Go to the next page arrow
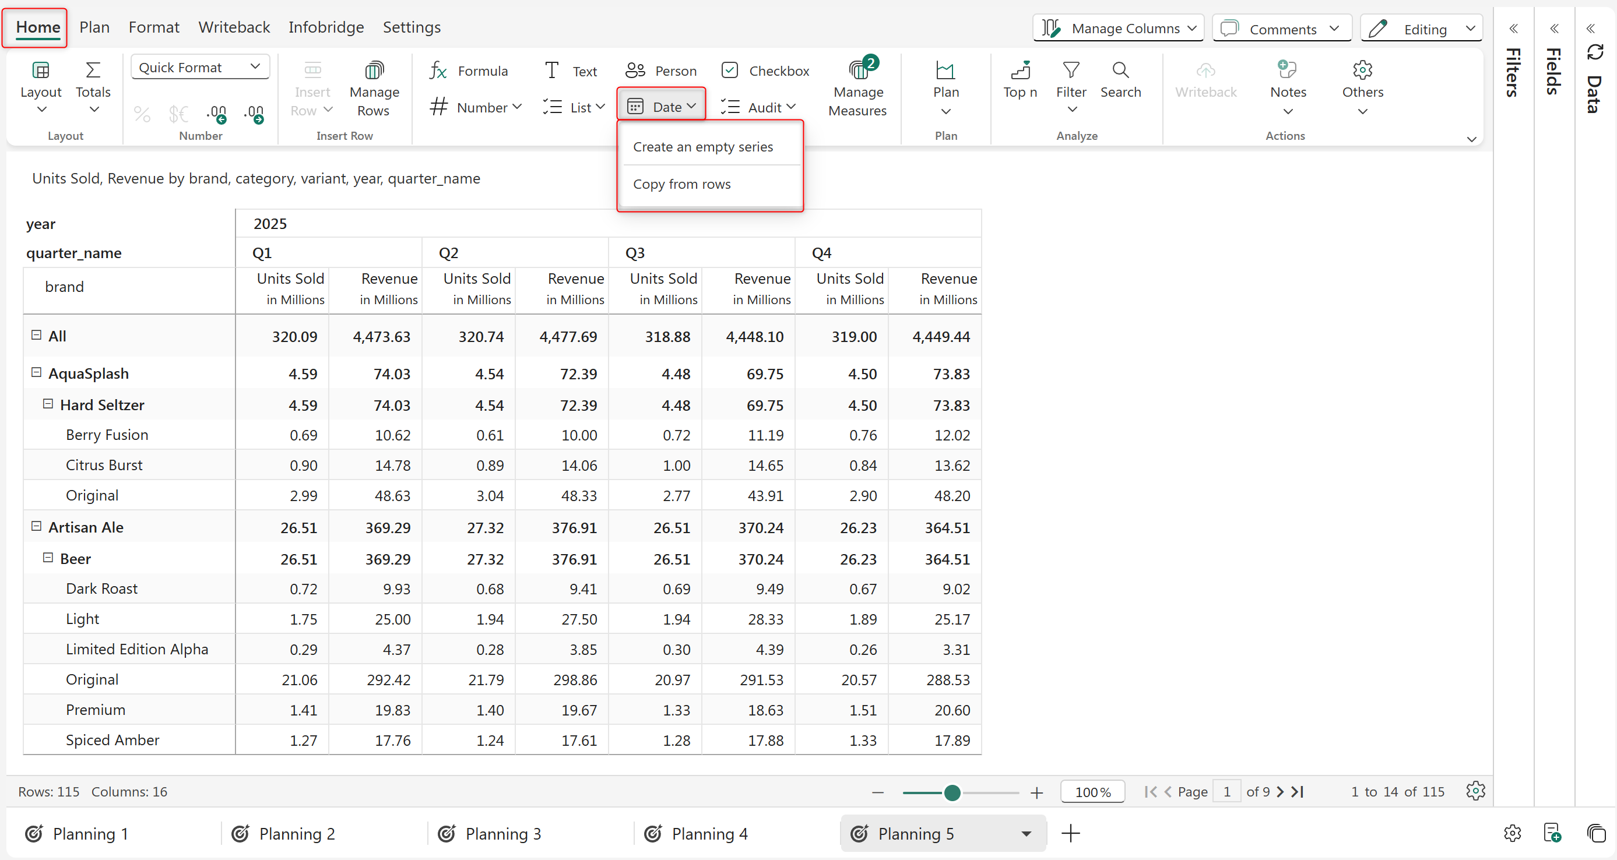 [1281, 792]
